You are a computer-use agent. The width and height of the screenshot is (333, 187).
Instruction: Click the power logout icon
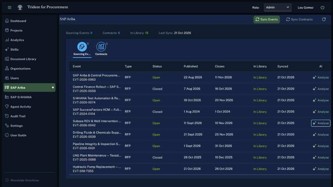323,8
